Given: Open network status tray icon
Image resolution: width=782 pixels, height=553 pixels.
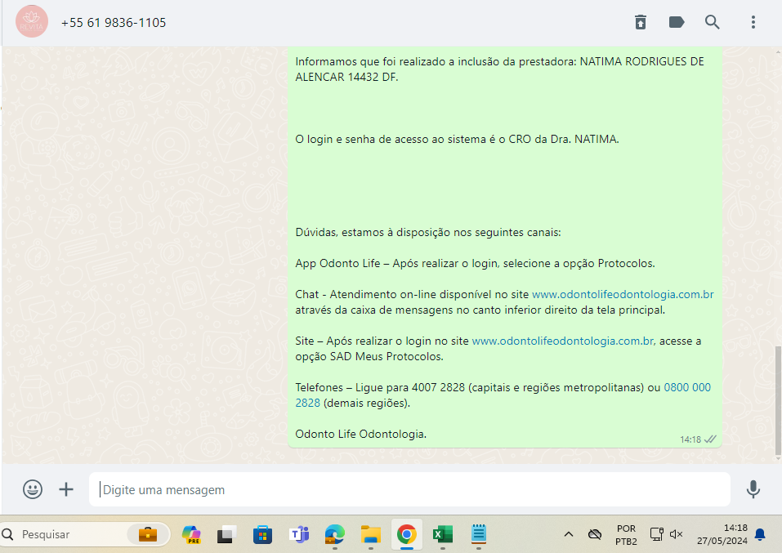Looking at the screenshot, I should (656, 534).
